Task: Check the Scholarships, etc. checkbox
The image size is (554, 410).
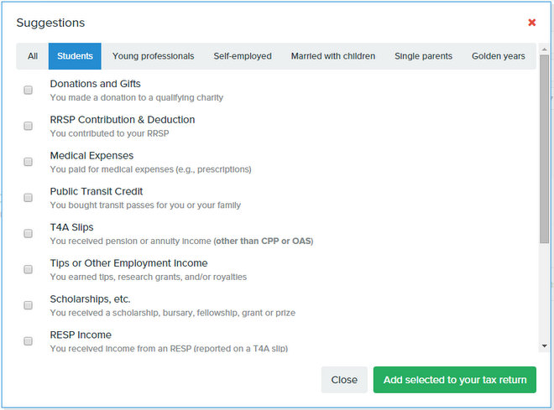Action: (x=29, y=305)
